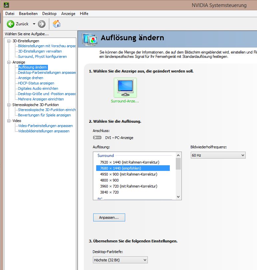Open Surround, PhysX konfigurieren
This screenshot has height=270, width=257.
[42, 57]
